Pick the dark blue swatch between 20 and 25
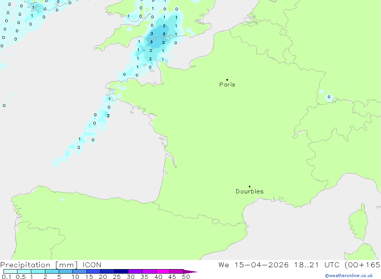Image resolution: width=381 pixels, height=279 pixels. coord(107,271)
